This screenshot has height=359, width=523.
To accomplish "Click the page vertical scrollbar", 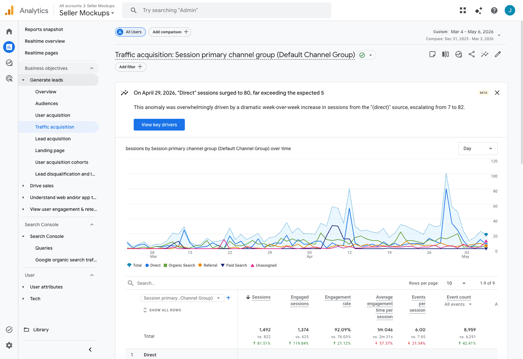I will [x=521, y=92].
